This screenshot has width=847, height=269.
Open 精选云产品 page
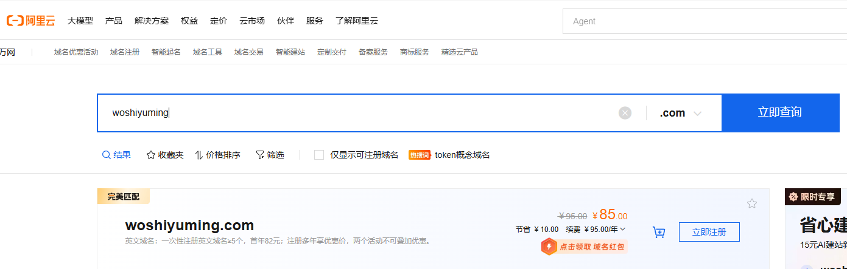[x=460, y=52]
